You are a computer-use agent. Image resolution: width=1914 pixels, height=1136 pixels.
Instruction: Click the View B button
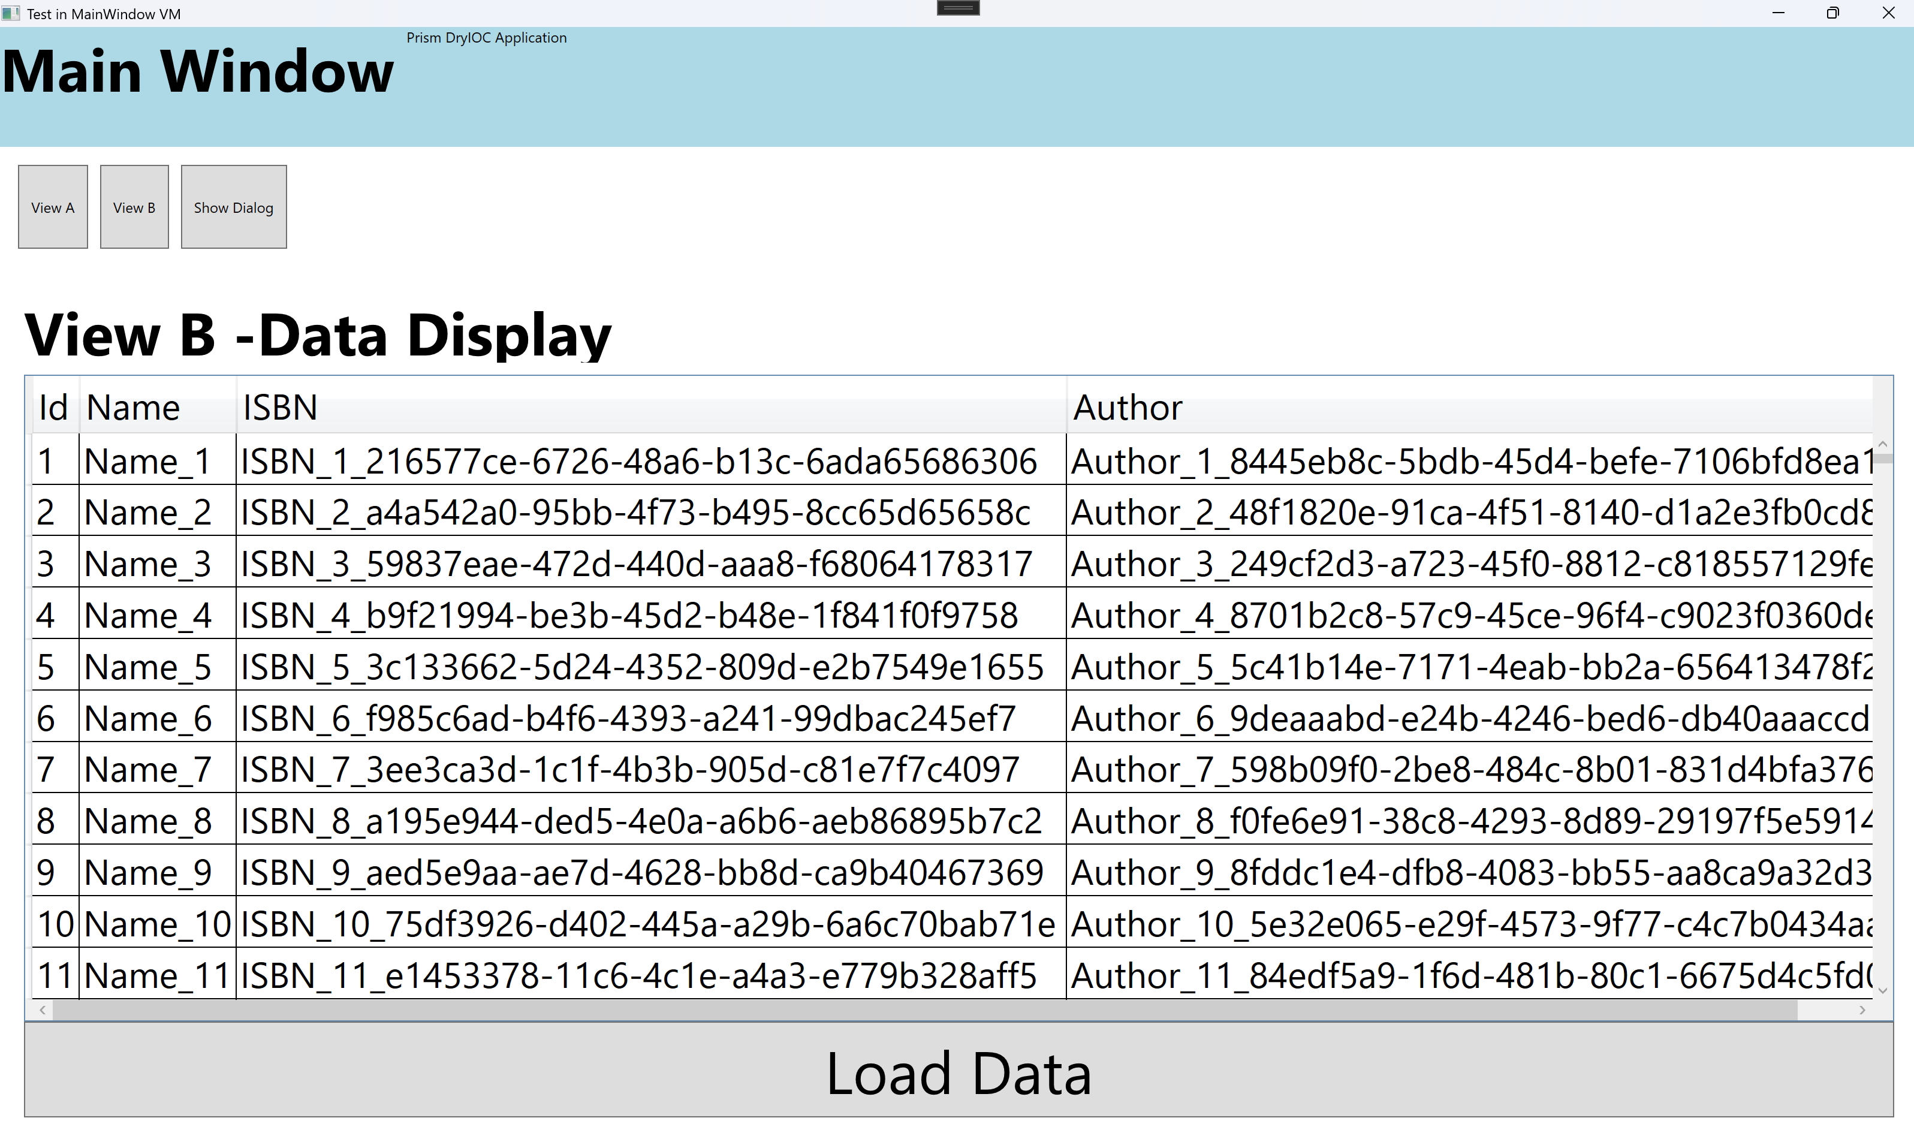tap(134, 207)
